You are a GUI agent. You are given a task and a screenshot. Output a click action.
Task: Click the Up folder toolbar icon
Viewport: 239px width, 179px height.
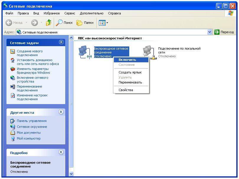tap(49, 23)
